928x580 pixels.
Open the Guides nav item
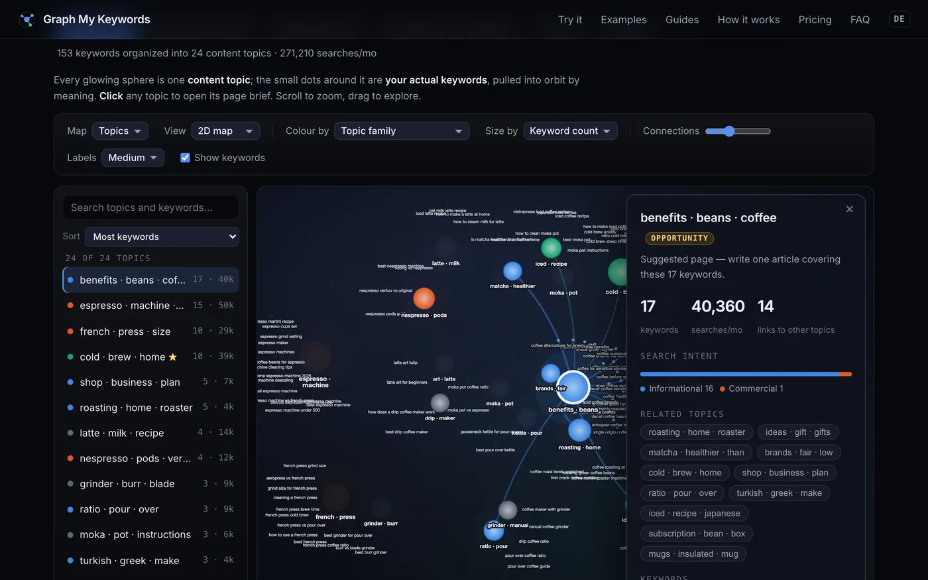coord(682,20)
